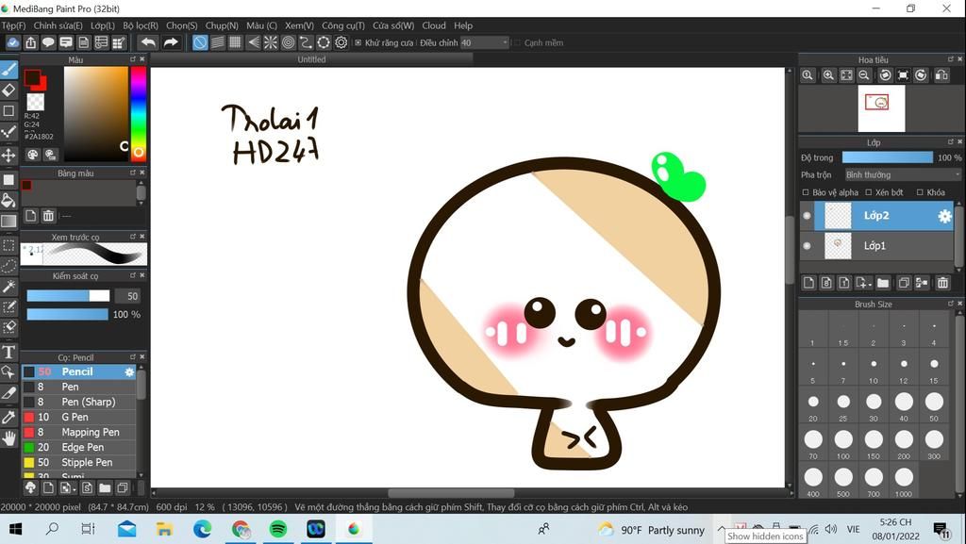Click the rainbow hue strip
The height and width of the screenshot is (544, 966).
(139, 112)
